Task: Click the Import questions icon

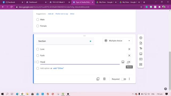Action: (x=141, y=43)
